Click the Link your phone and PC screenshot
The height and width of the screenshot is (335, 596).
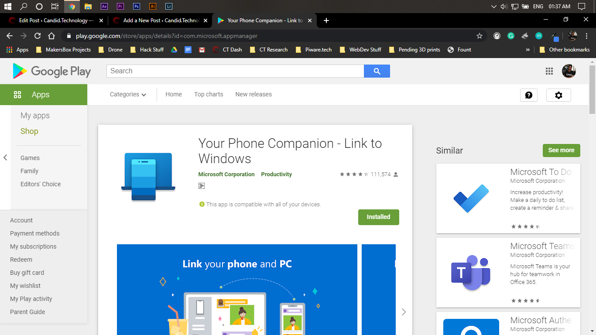pos(237,290)
